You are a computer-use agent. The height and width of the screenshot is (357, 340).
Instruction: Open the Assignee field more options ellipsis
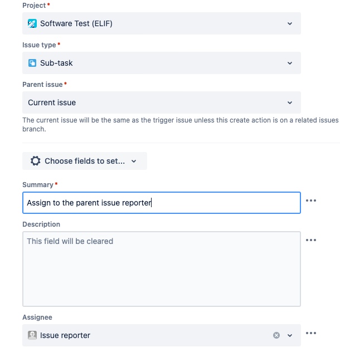coord(311,333)
